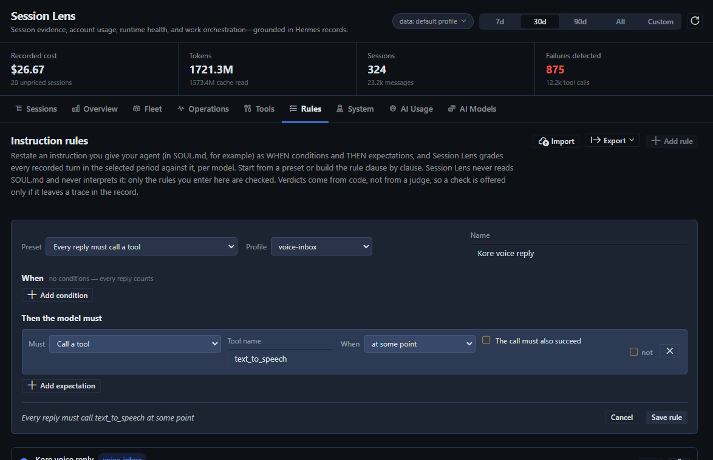The width and height of the screenshot is (713, 460).
Task: Remove the expectation with the X icon
Action: [669, 351]
